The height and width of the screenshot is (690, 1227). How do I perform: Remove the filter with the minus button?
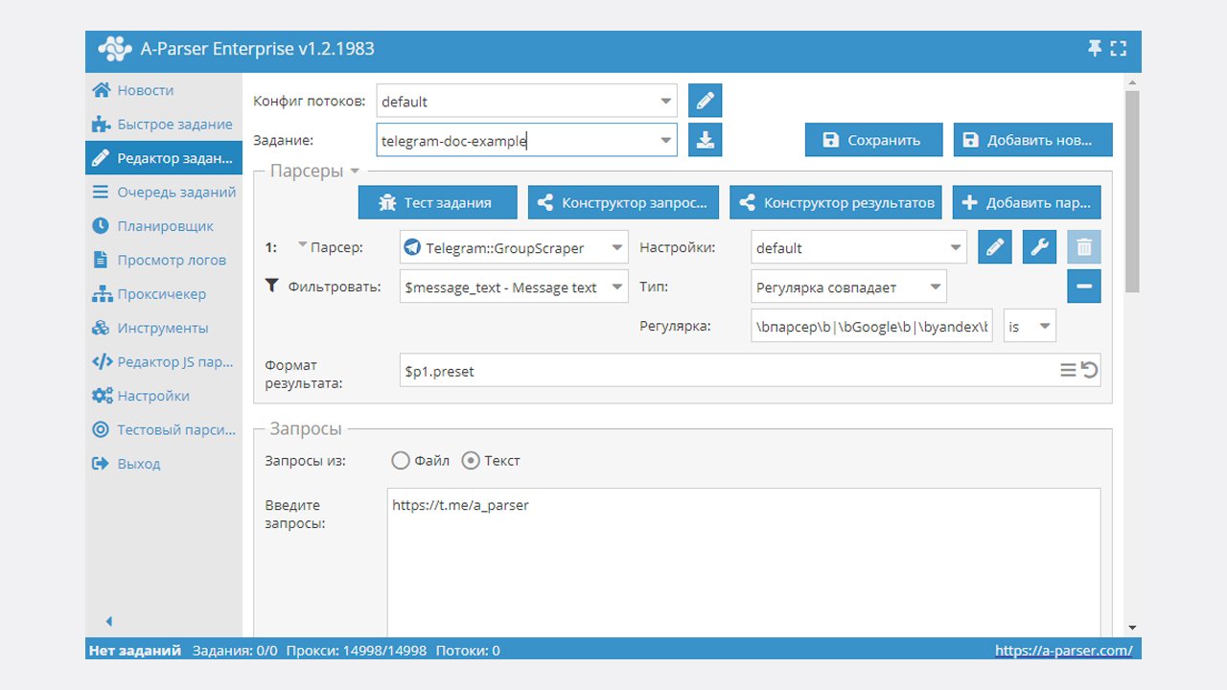click(1084, 287)
